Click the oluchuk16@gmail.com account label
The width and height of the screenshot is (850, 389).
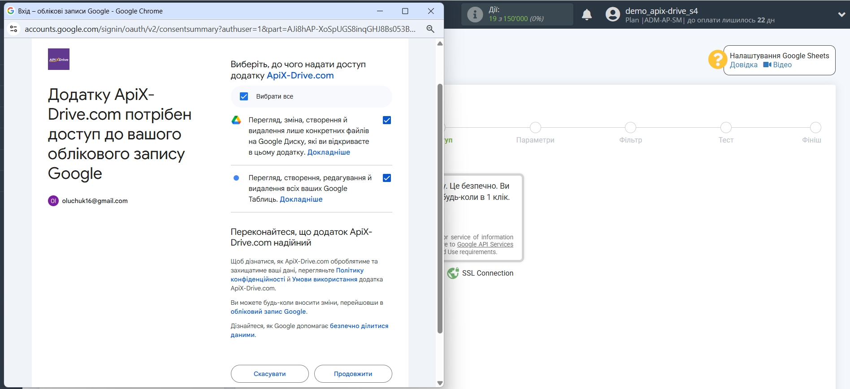95,201
